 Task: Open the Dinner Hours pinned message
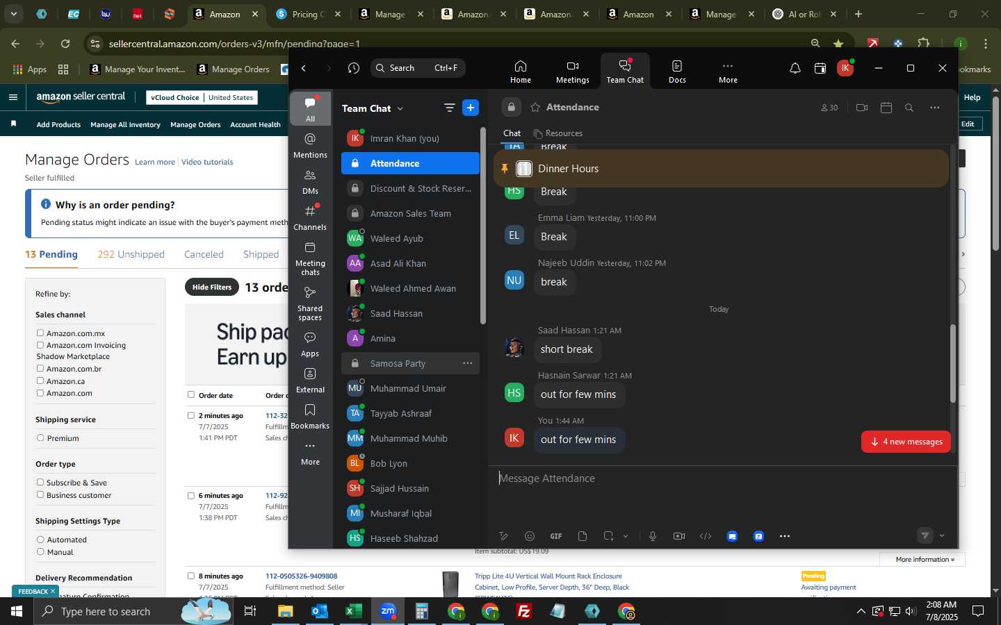point(721,168)
